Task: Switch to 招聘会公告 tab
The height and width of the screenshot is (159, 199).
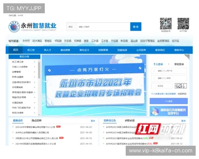Action: [x=110, y=121]
